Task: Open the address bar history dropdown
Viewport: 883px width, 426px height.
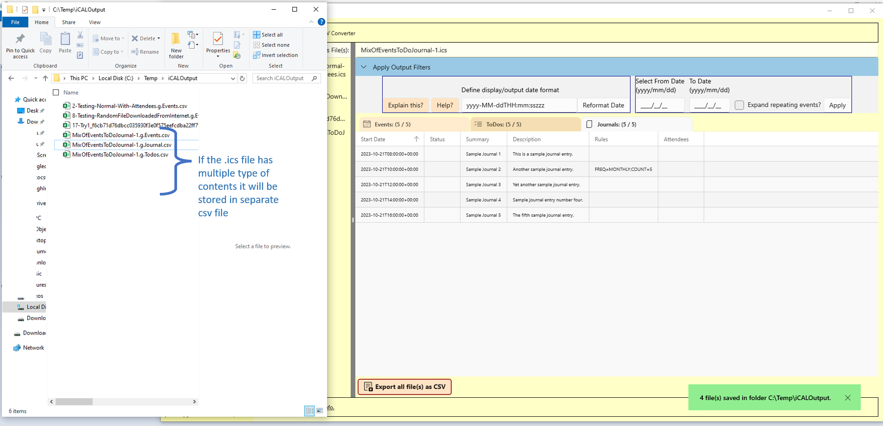Action: coord(233,78)
